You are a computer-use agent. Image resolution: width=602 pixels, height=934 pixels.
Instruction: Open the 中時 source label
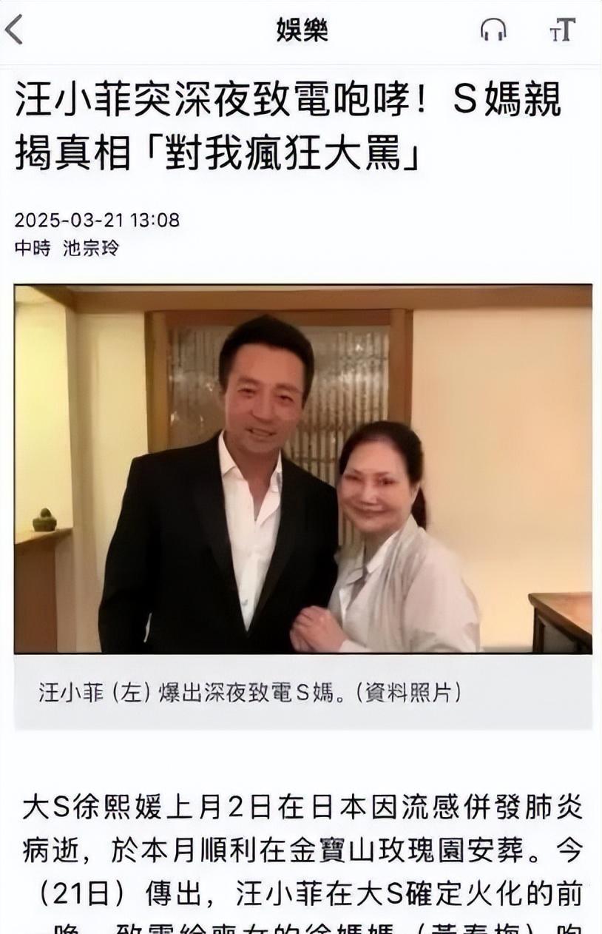pos(33,248)
